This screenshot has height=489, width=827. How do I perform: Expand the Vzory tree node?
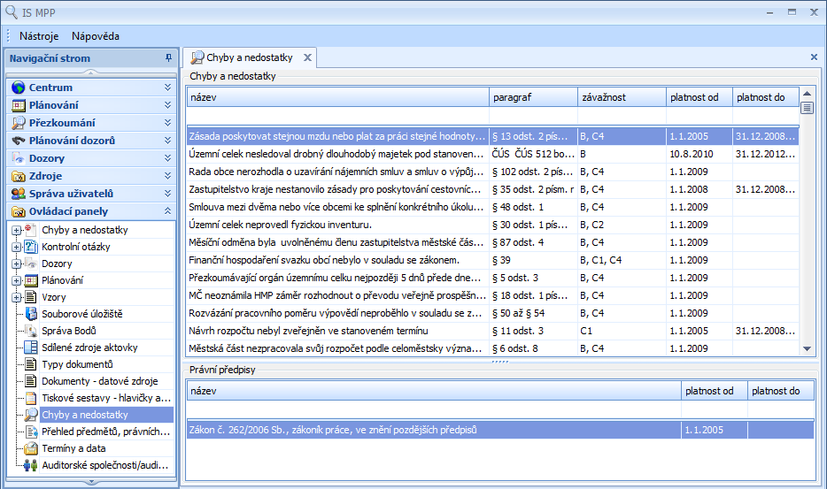pos(16,298)
